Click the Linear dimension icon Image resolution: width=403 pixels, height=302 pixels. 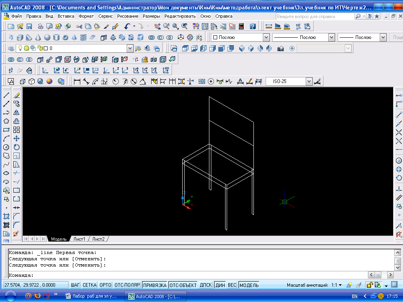click(77, 81)
